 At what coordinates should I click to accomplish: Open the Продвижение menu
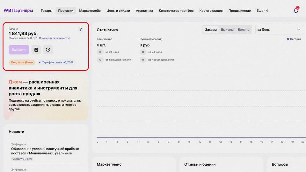coord(239,11)
